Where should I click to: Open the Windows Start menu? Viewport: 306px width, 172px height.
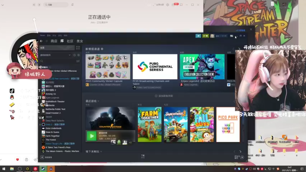[3, 169]
